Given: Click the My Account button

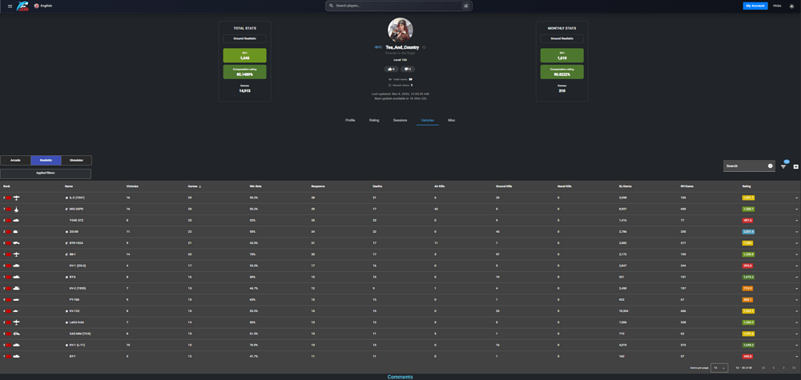Looking at the screenshot, I should [x=755, y=6].
